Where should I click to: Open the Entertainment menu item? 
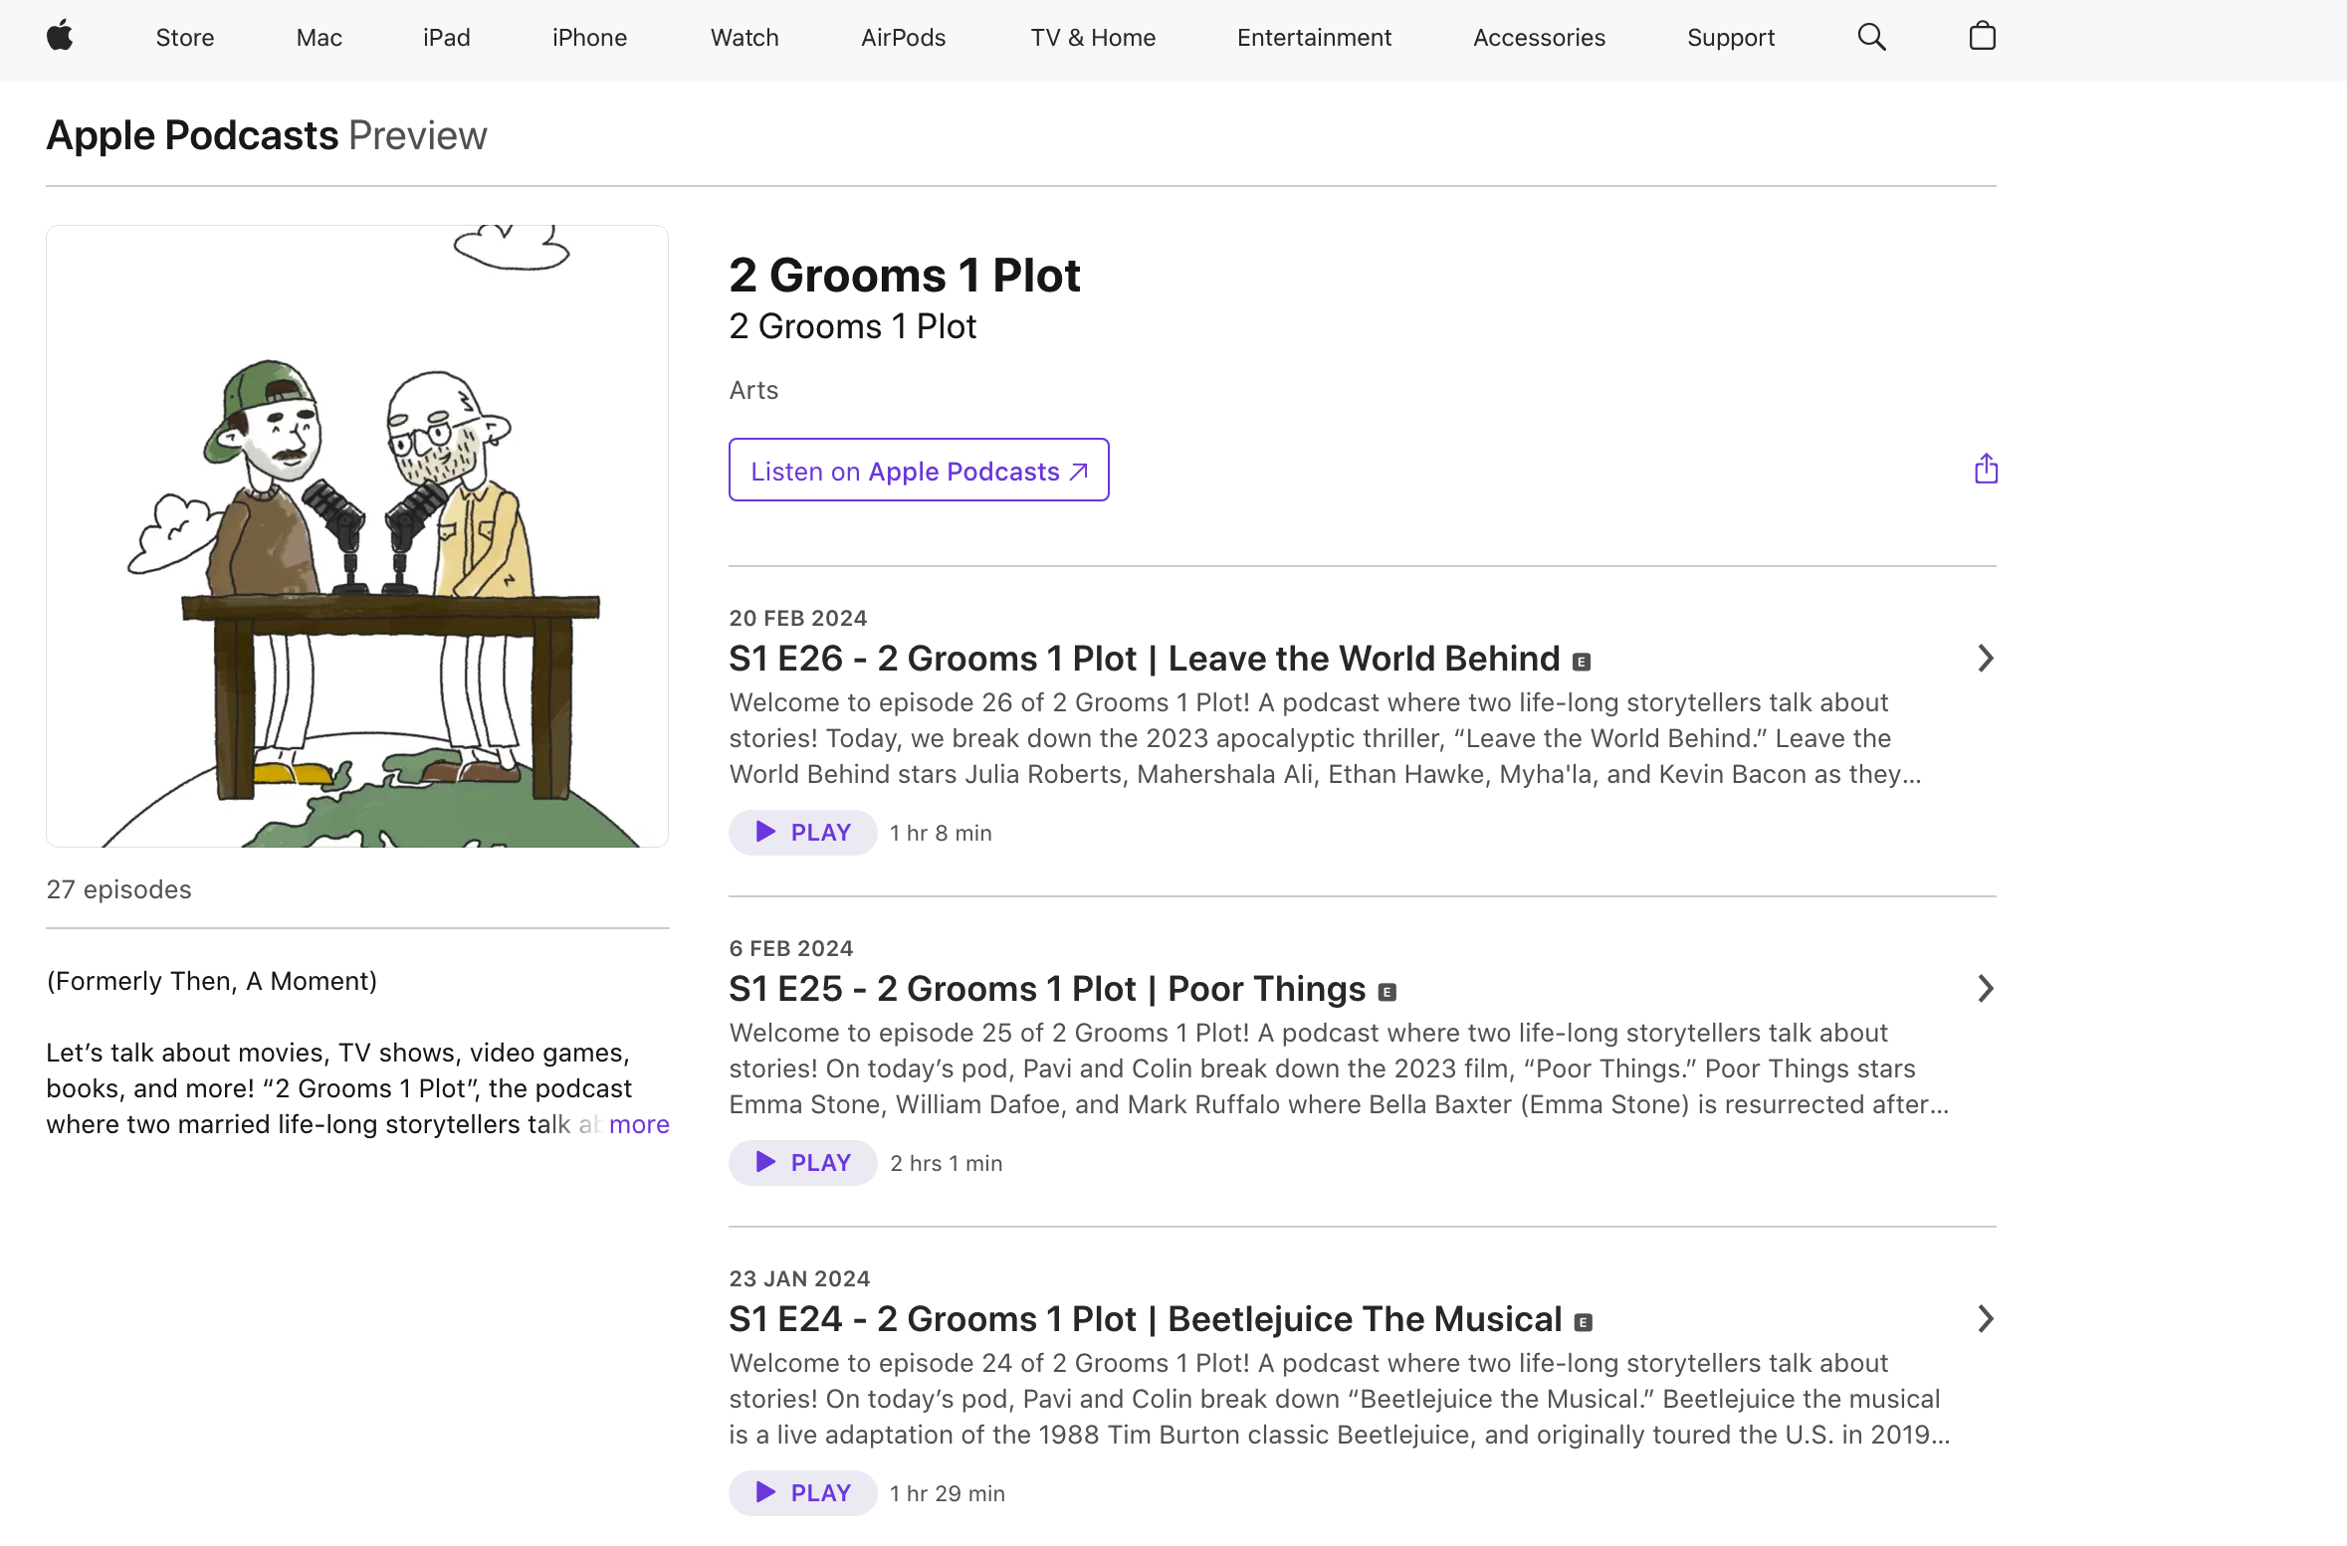tap(1314, 38)
